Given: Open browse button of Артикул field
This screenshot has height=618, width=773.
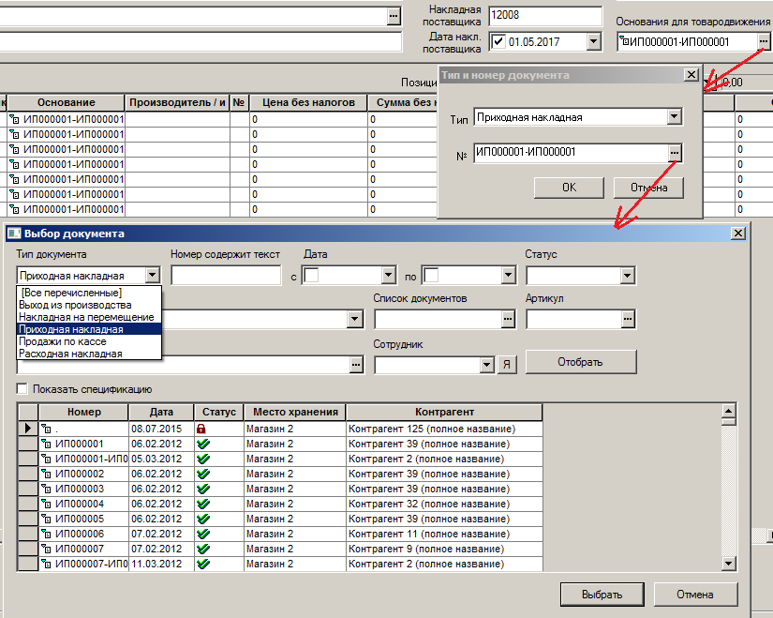Looking at the screenshot, I should pos(627,320).
